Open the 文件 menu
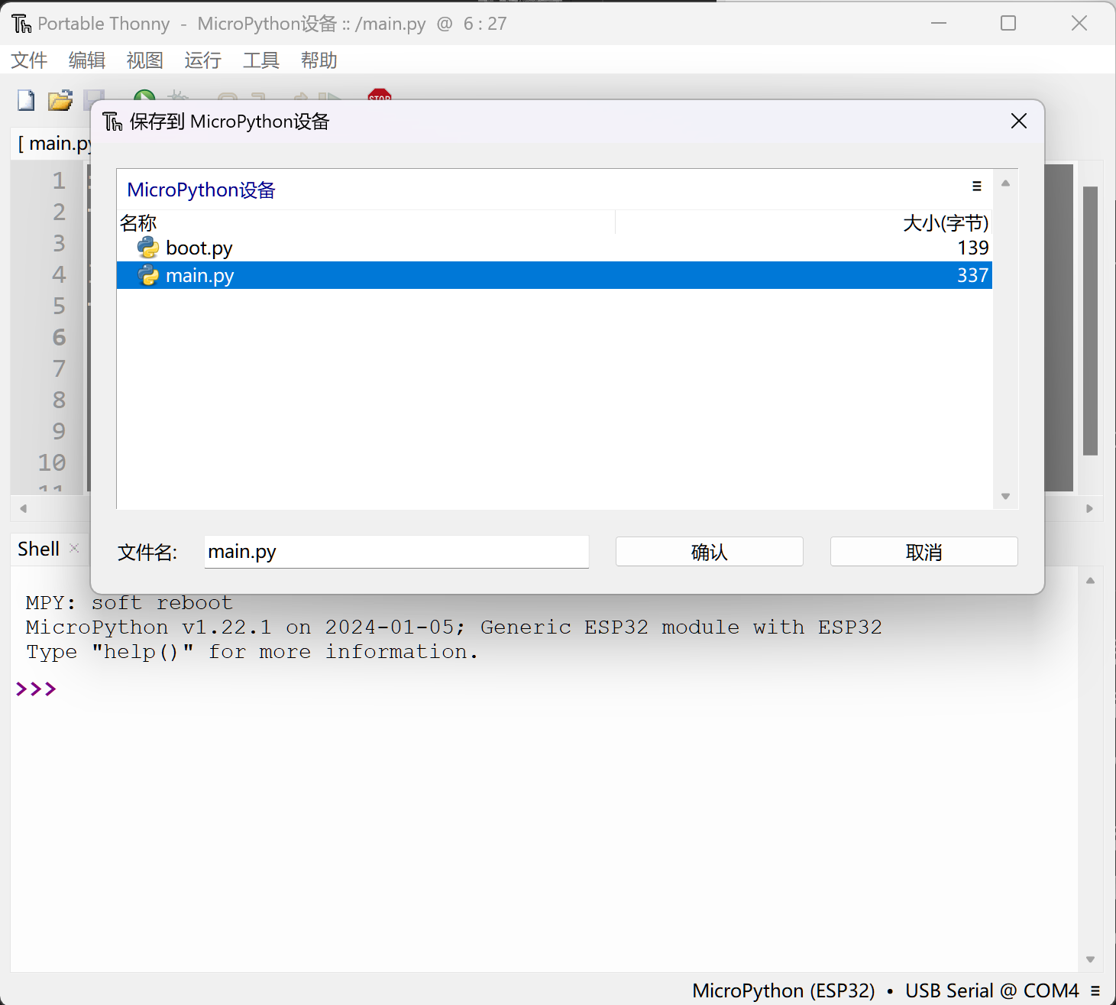Viewport: 1116px width, 1005px height. [29, 60]
